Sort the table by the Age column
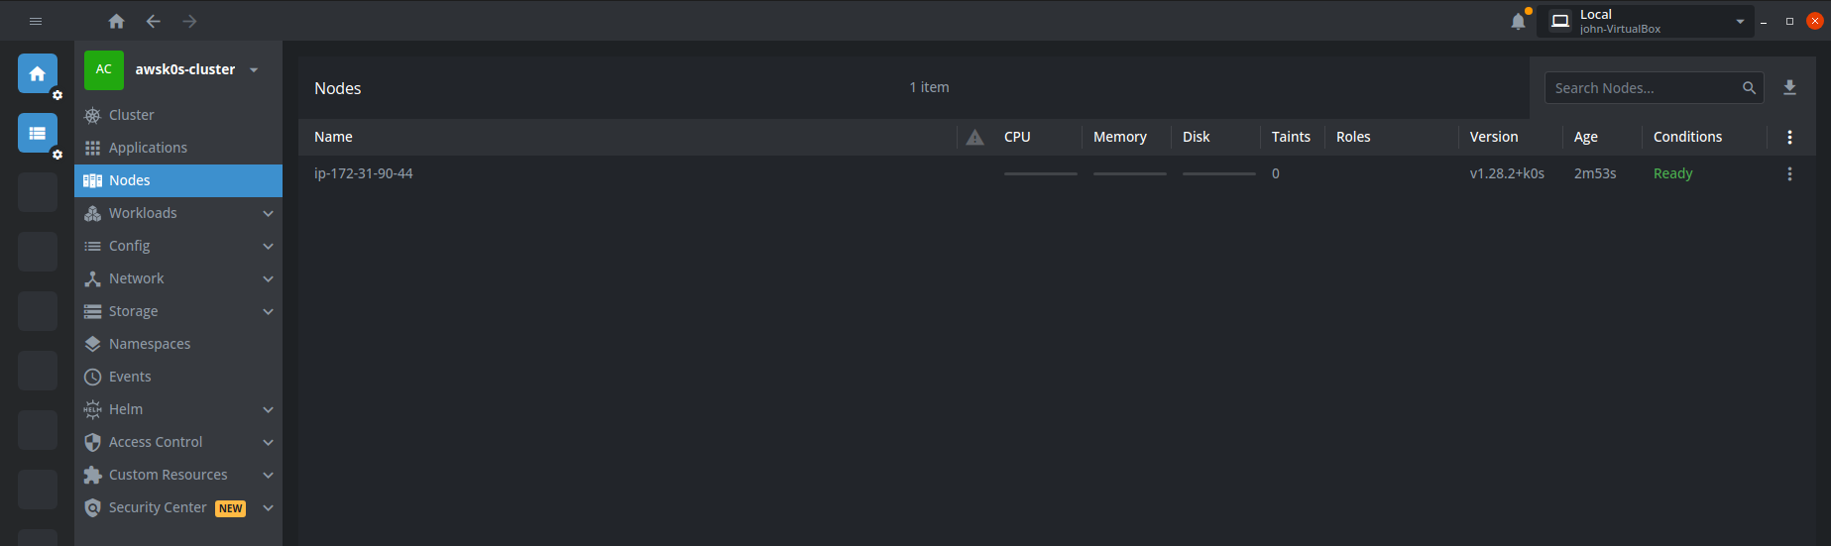The image size is (1831, 546). click(1585, 138)
